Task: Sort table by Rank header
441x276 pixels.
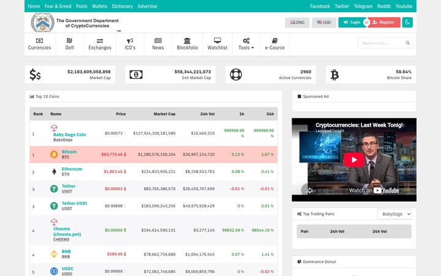Action: pos(38,114)
